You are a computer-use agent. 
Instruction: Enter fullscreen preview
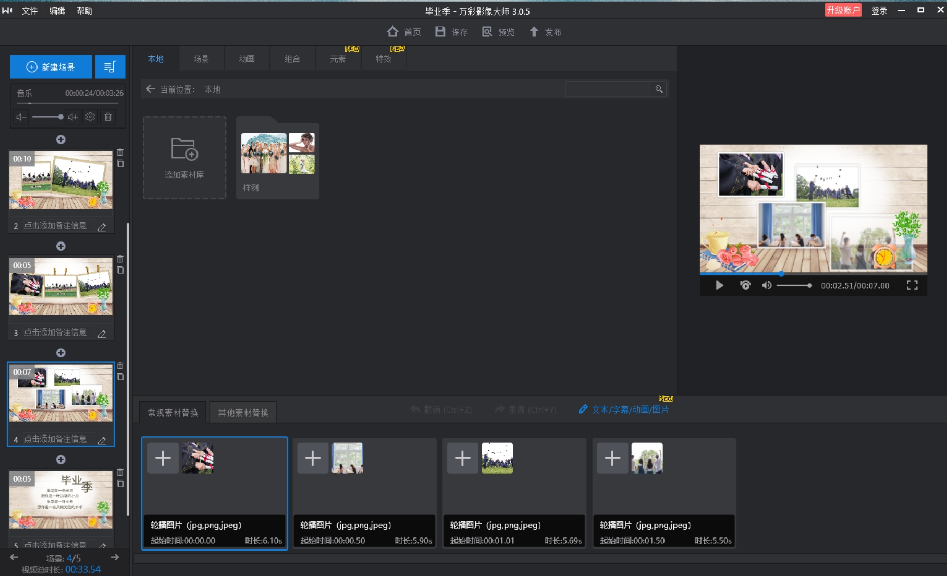point(912,285)
